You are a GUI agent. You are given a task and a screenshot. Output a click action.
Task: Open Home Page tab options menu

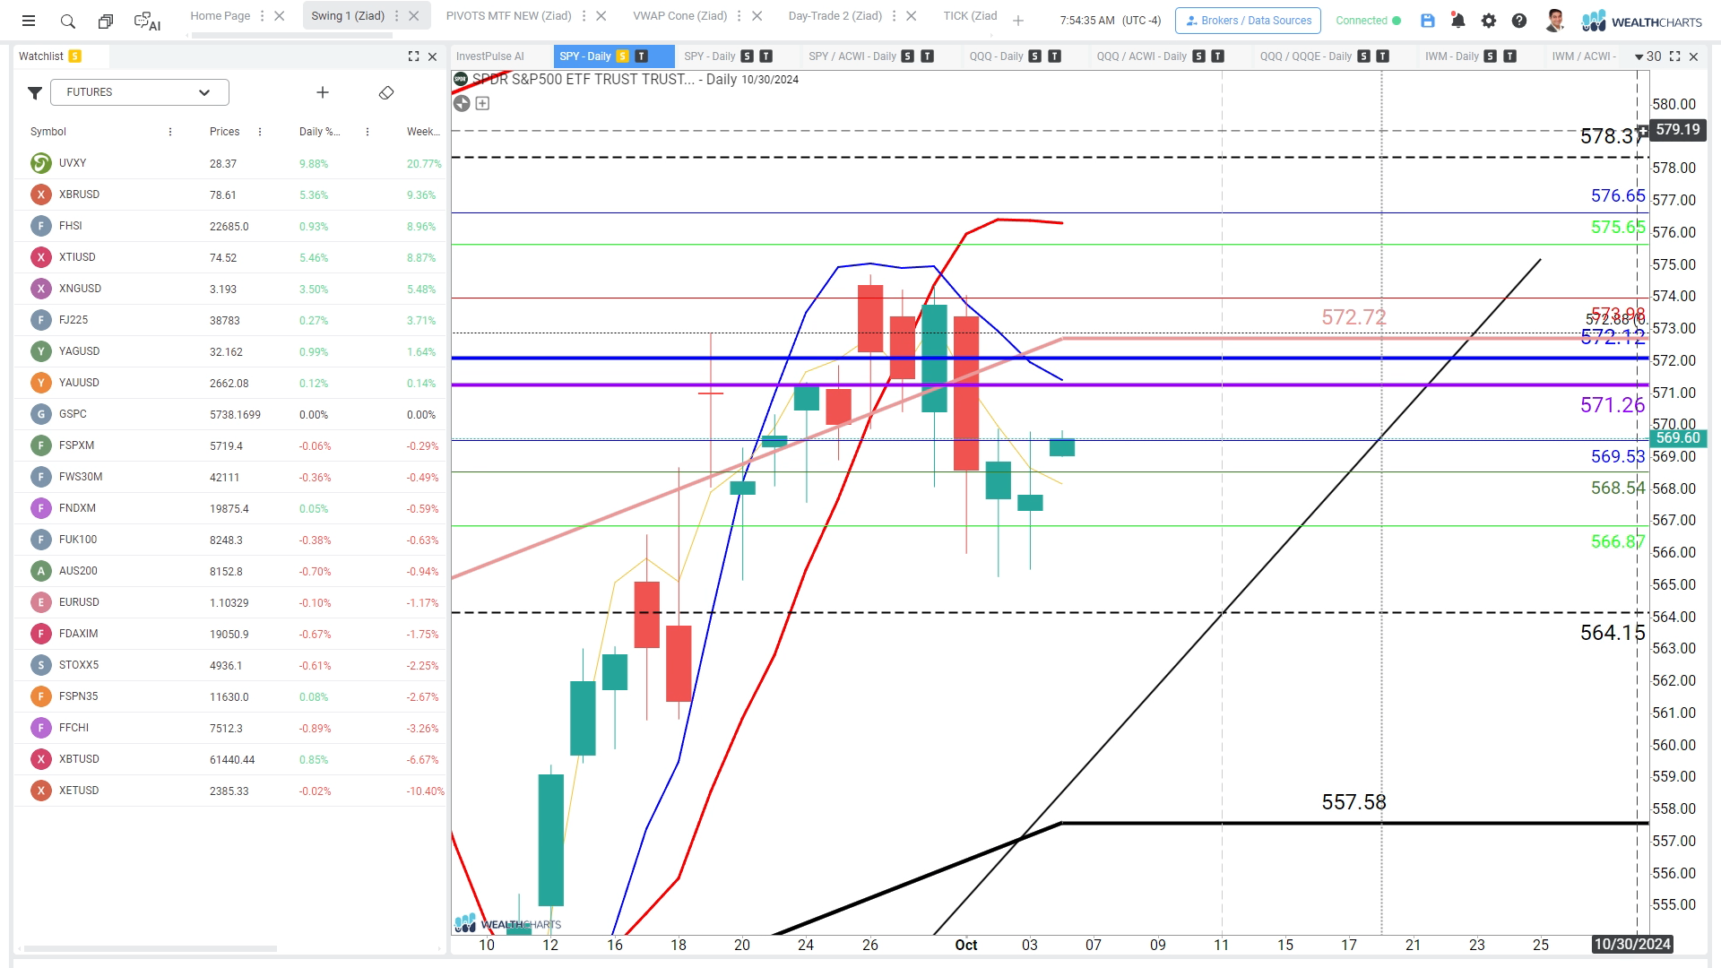click(x=262, y=16)
